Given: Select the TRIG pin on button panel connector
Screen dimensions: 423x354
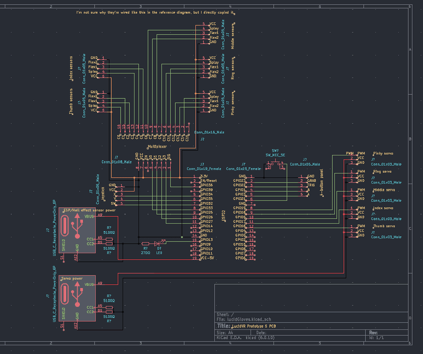Looking at the screenshot, I should (x=311, y=185).
